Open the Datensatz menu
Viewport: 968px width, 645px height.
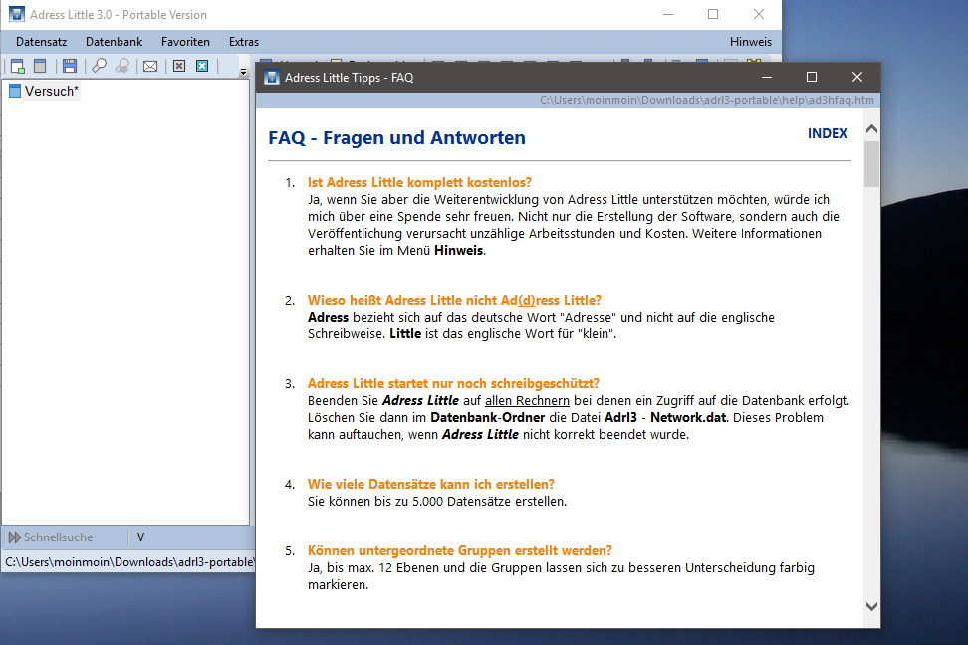42,42
